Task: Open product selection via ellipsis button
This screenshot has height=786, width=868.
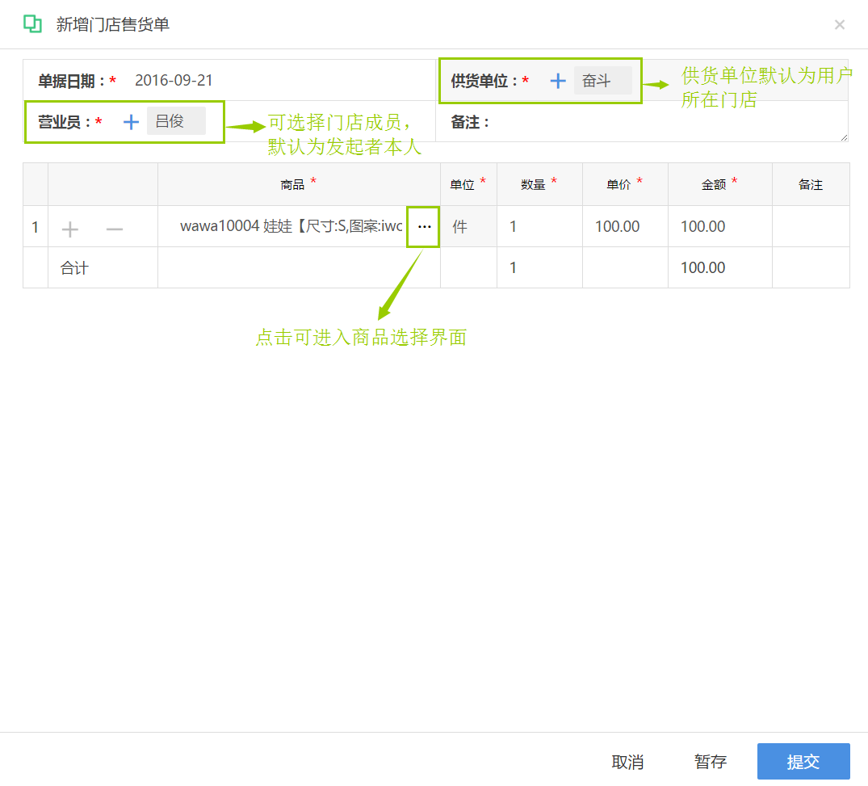Action: pos(424,226)
